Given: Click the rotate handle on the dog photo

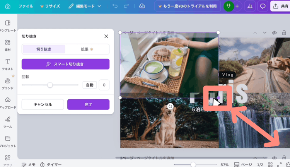Looking at the screenshot, I should (170, 106).
